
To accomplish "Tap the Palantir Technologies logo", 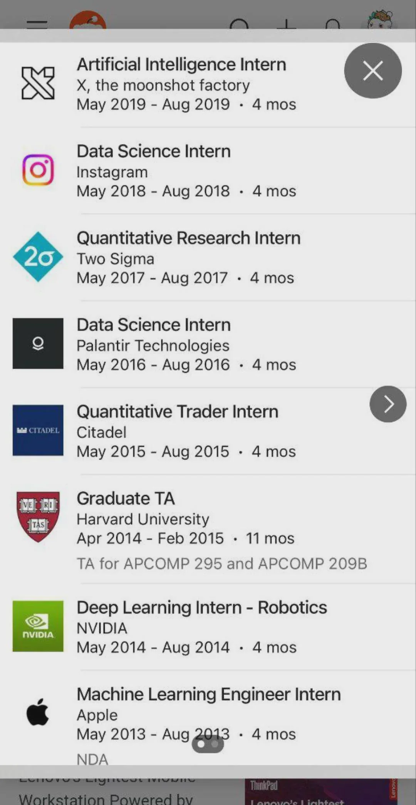I will pyautogui.click(x=38, y=344).
